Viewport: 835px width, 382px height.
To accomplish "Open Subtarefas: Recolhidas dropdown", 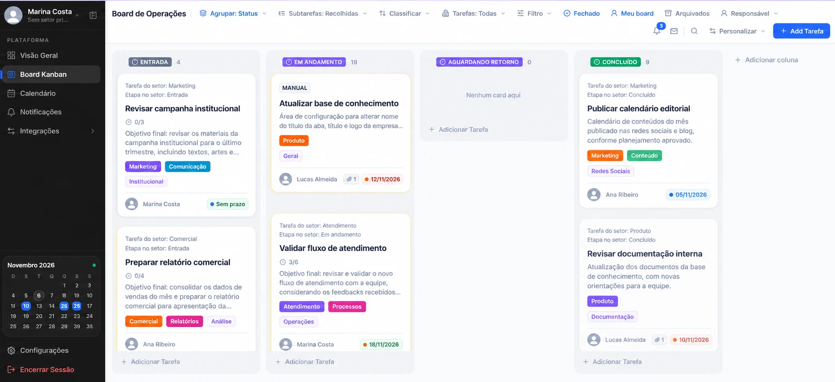I will click(x=323, y=13).
